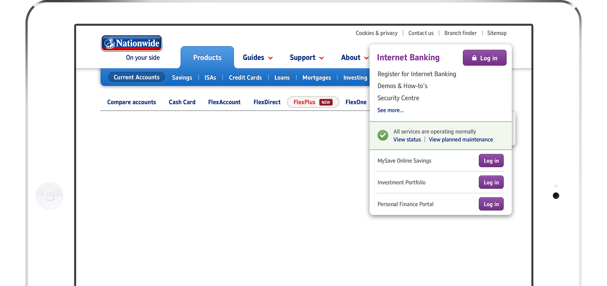The width and height of the screenshot is (607, 286).
Task: Click the See more... link
Action: point(391,110)
